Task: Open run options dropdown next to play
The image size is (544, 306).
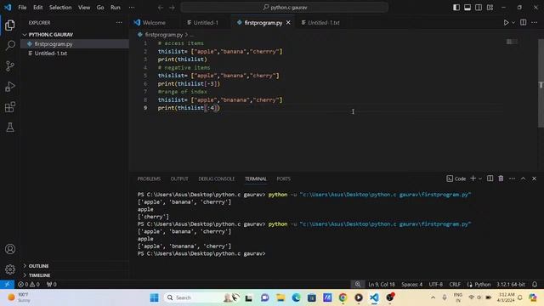Action: pos(513,23)
